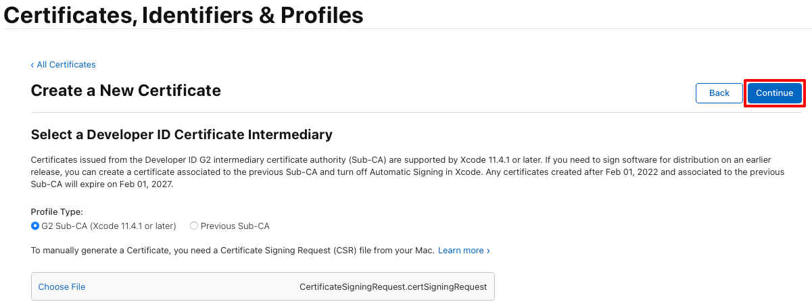This screenshot has height=306, width=812.
Task: Click the Sub-CA description paragraph
Action: (x=408, y=172)
